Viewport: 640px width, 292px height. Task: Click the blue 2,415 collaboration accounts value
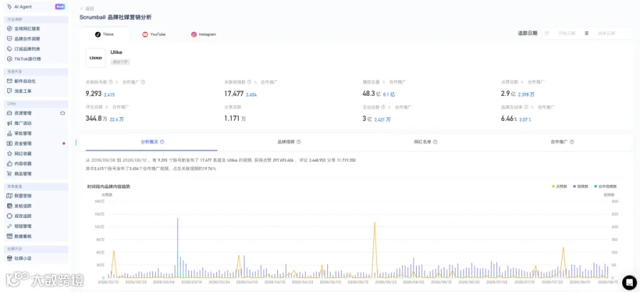click(110, 94)
